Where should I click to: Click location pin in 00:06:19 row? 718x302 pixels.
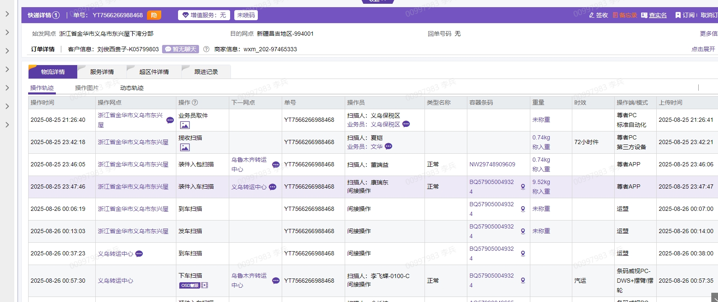523,209
